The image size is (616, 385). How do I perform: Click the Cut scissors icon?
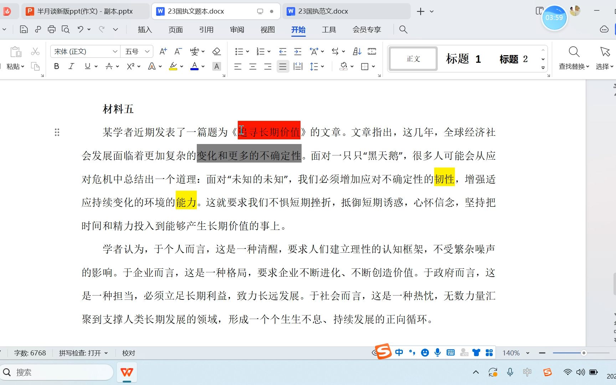pyautogui.click(x=35, y=51)
